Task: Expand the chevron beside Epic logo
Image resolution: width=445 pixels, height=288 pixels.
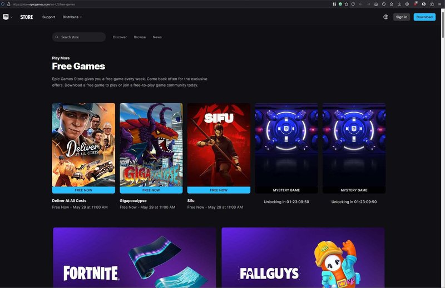Action: pos(11,17)
